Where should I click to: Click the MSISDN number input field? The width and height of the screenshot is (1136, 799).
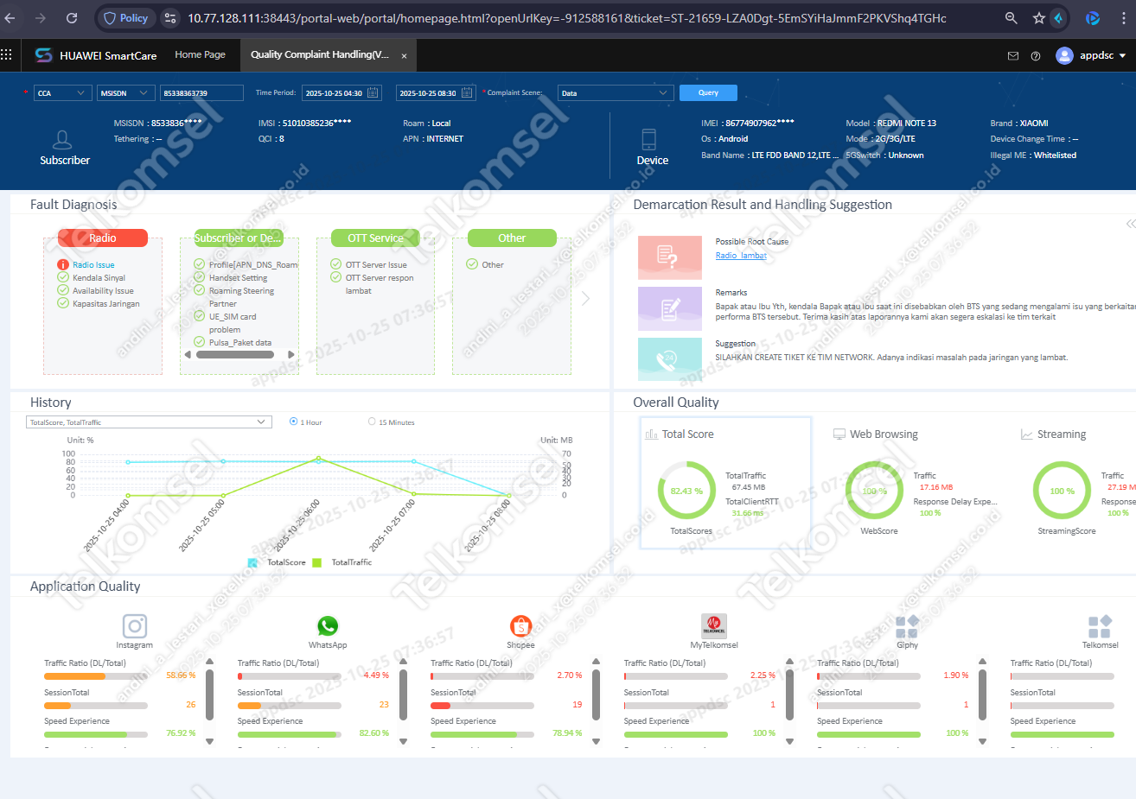tap(201, 92)
